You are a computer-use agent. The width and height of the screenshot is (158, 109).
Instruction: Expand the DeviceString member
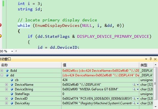[x=6, y=89]
